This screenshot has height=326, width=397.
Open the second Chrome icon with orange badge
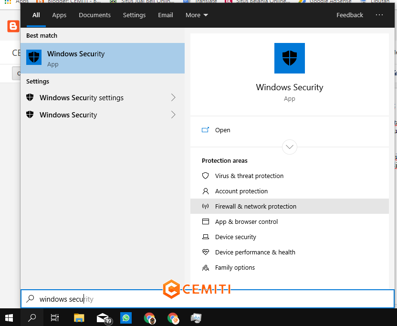(173, 318)
